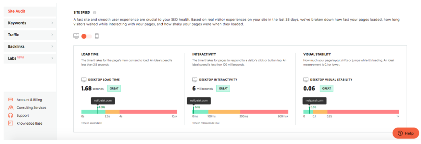
Task: Click the Consulting Services people icon
Action: click(10, 107)
